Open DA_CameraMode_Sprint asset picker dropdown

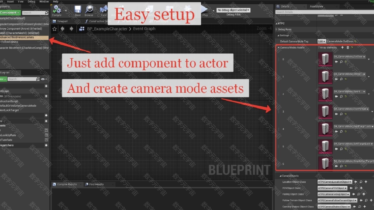click(x=350, y=92)
